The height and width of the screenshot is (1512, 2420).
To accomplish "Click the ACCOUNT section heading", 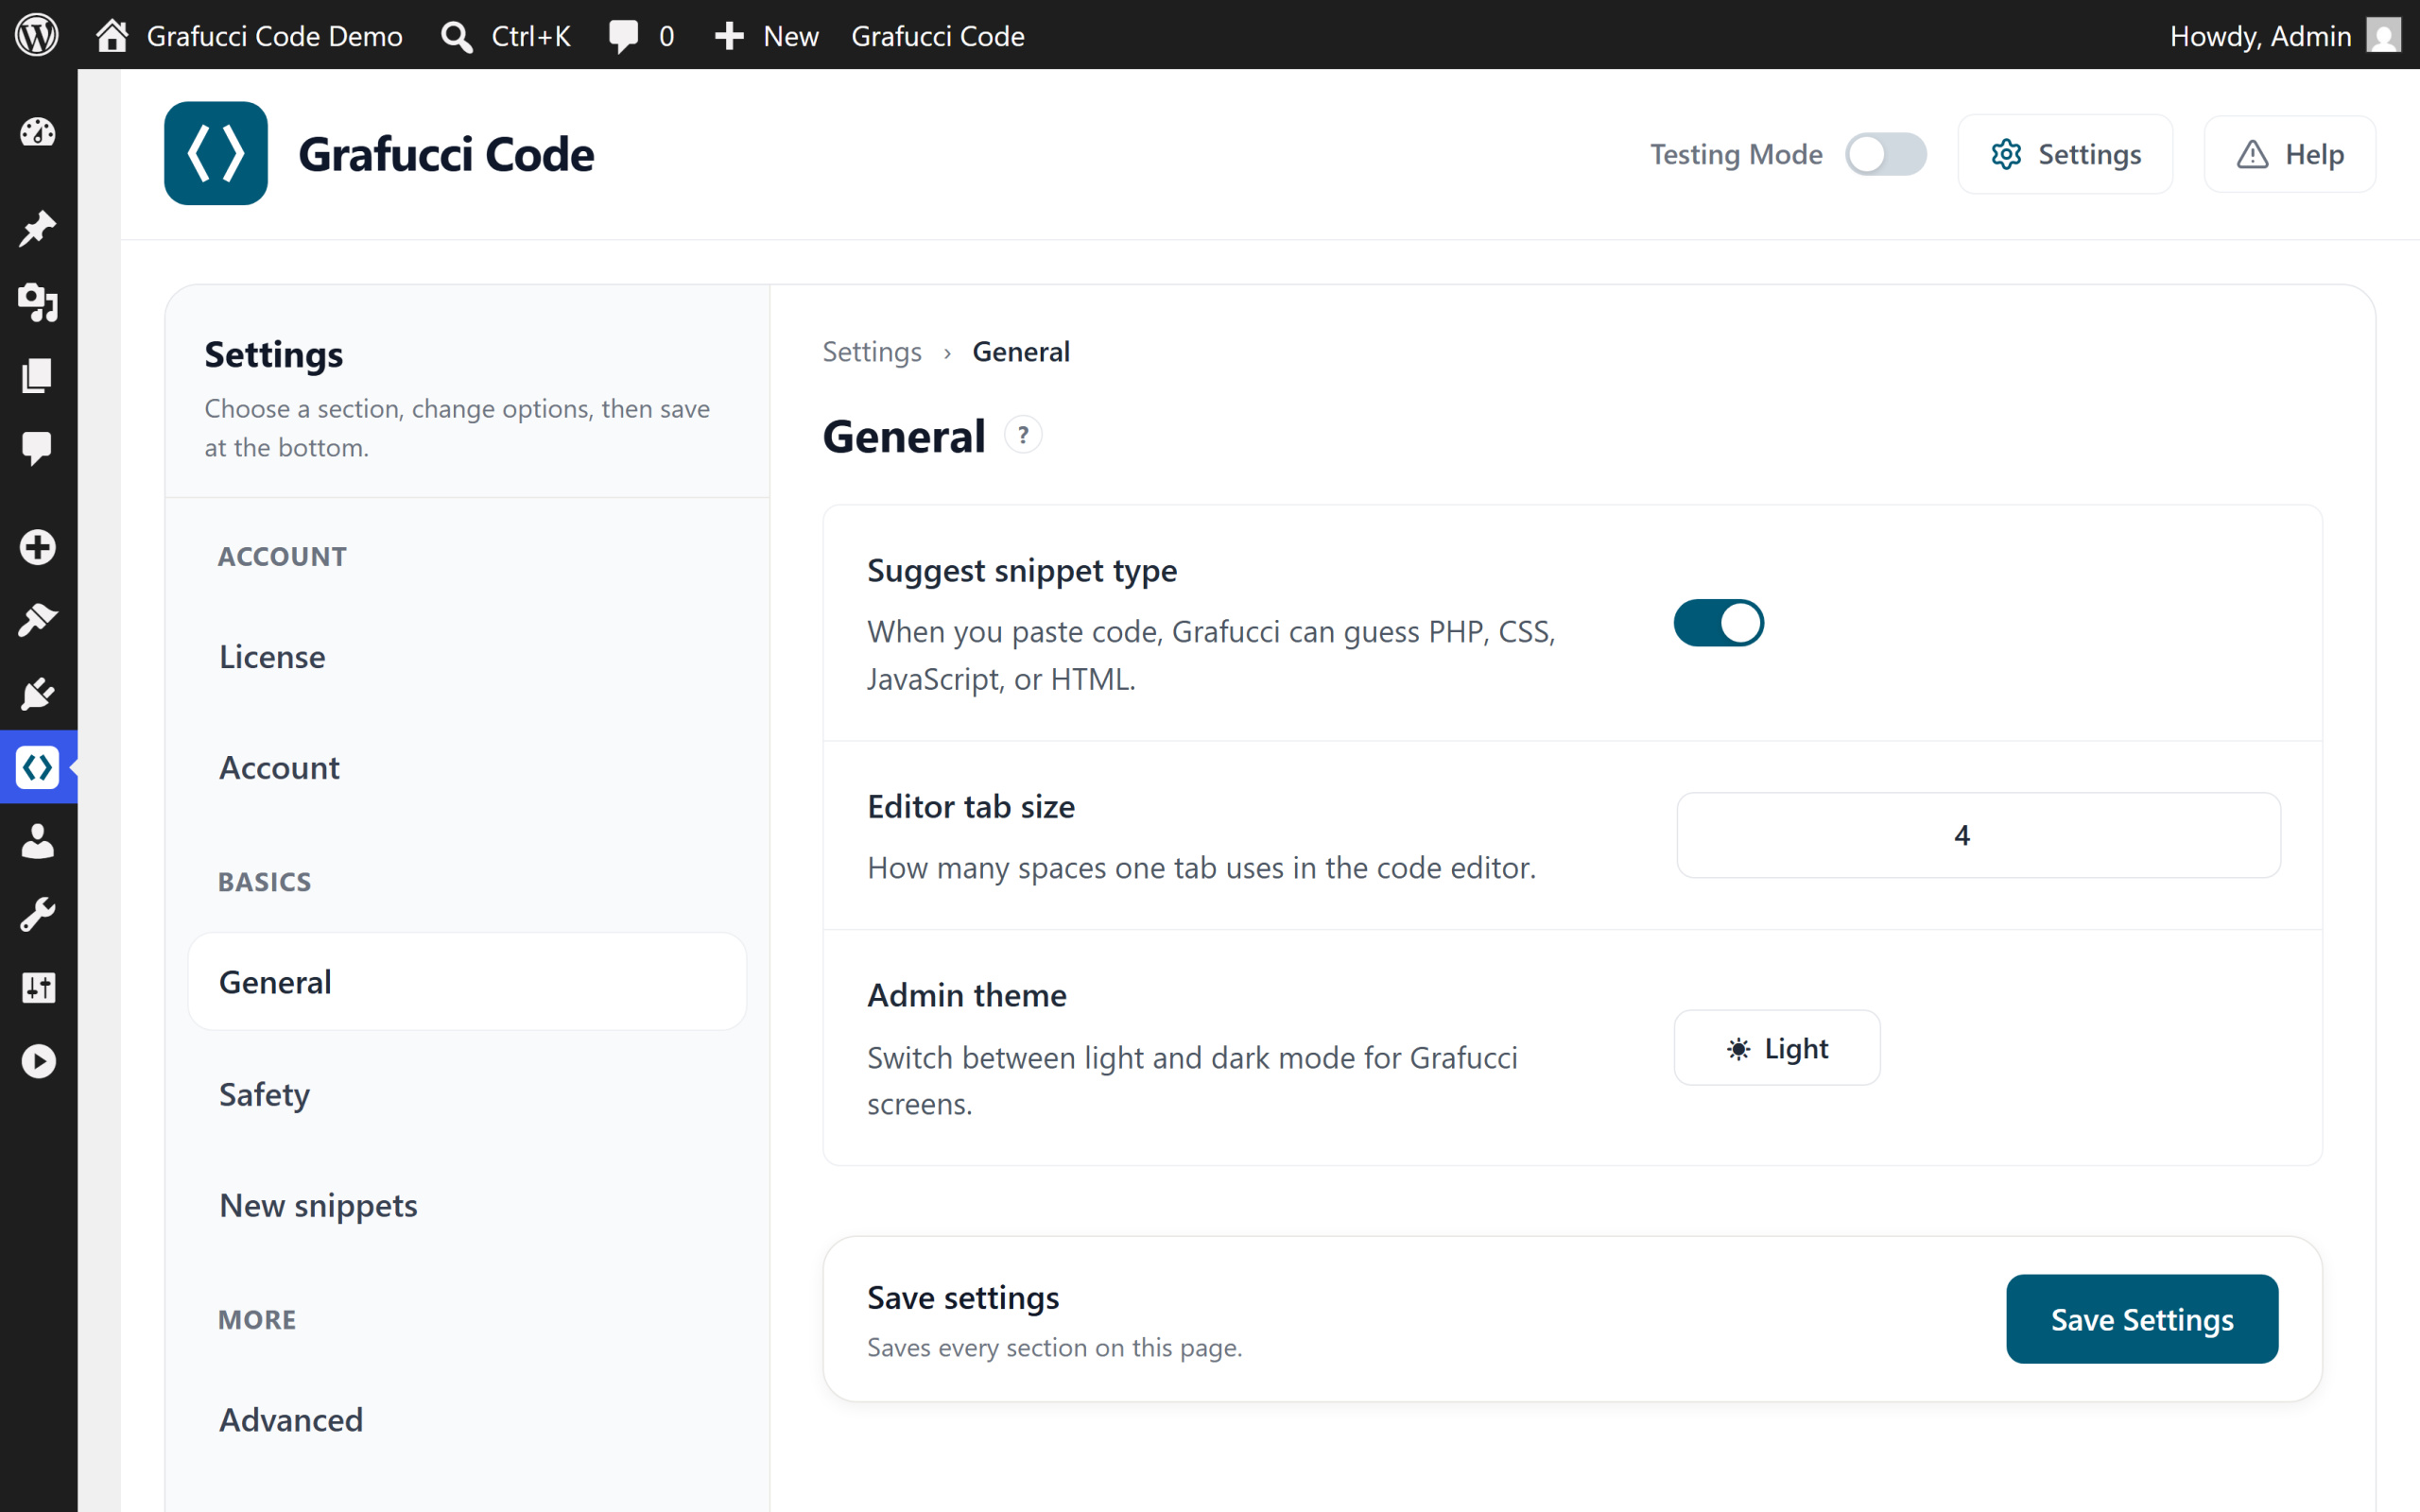I will (x=282, y=556).
